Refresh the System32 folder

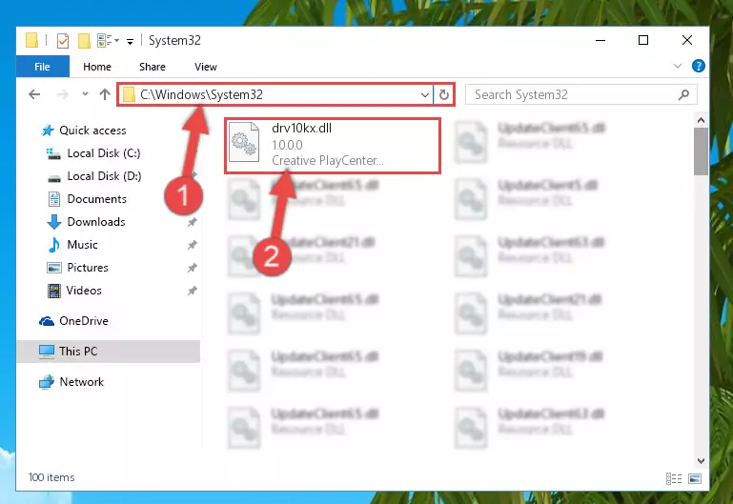tap(444, 95)
